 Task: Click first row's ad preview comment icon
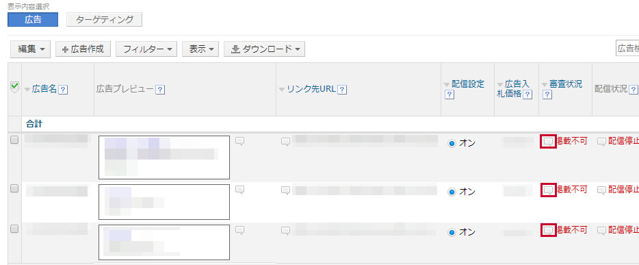coord(240,142)
